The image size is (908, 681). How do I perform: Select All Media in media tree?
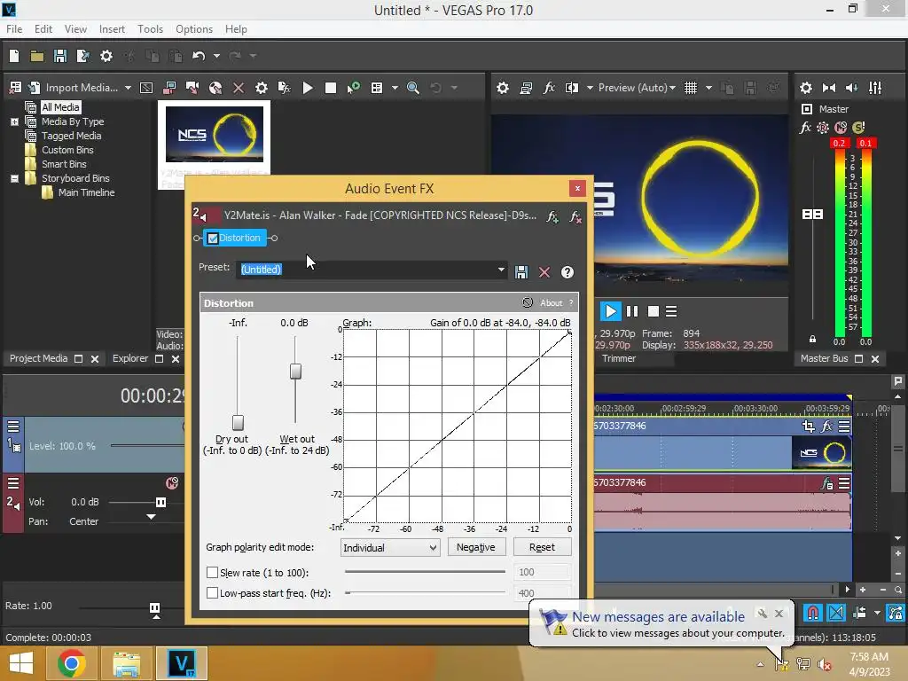(60, 107)
